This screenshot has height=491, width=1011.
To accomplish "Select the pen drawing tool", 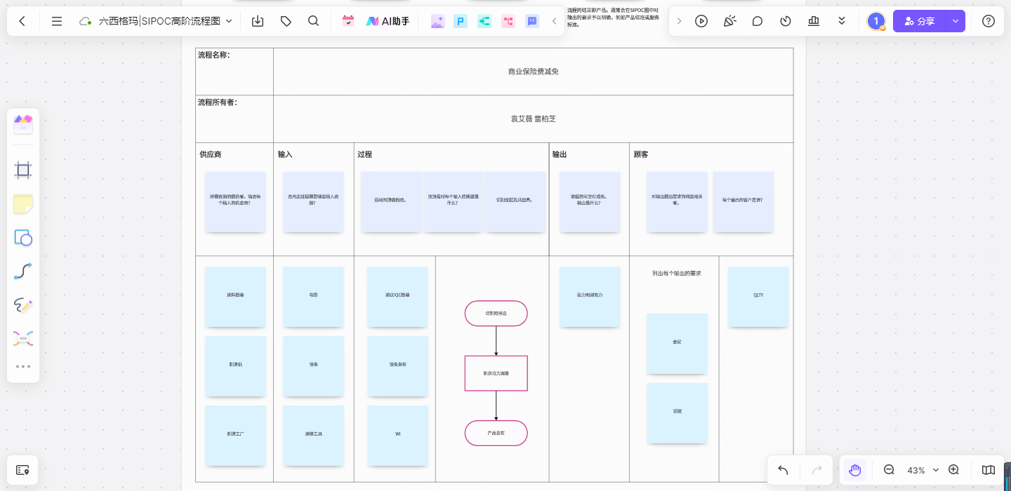I will point(23,305).
